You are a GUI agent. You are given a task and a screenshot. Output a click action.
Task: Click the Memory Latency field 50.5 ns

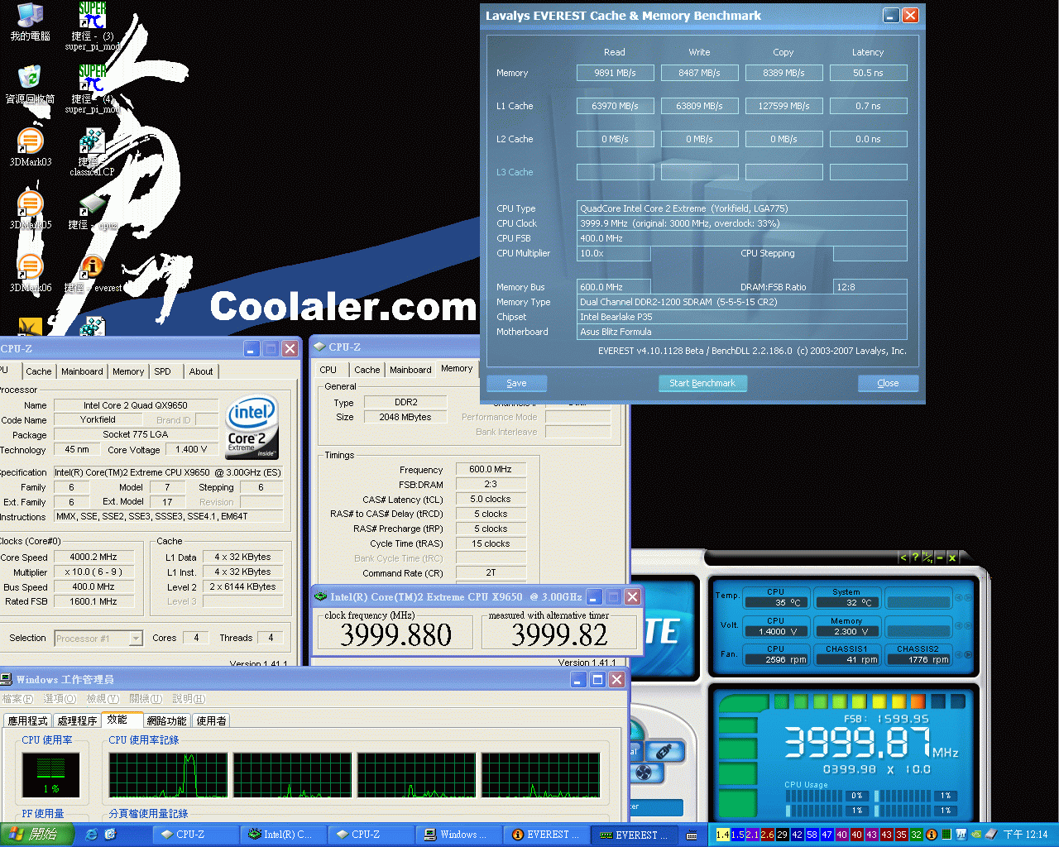click(x=869, y=73)
